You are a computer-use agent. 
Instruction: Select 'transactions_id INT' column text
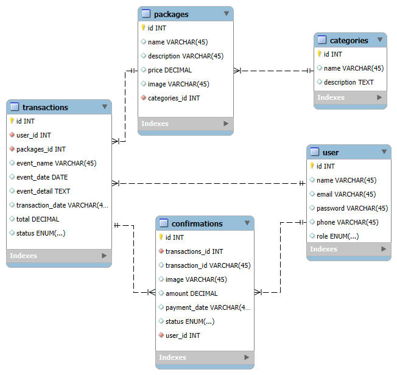coord(194,251)
